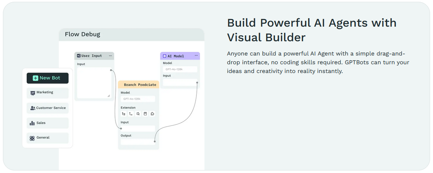This screenshot has width=433, height=173.
Task: Select the Sales bot category
Action: point(47,123)
